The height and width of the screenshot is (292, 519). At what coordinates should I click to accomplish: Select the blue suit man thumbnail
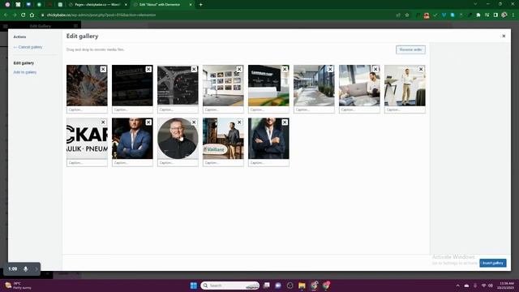(x=132, y=139)
